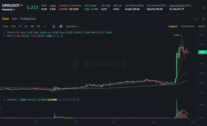Click the large 5.223 last price
Viewport: 207px width, 126px height.
click(32, 8)
